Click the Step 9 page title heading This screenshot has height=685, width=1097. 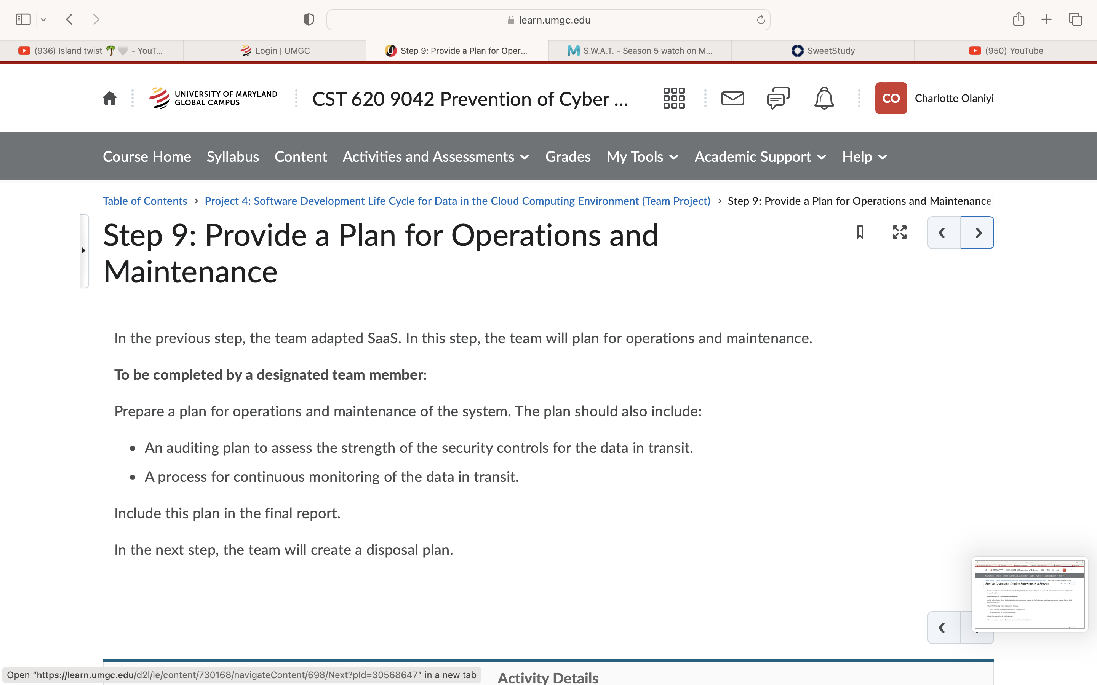tap(381, 253)
